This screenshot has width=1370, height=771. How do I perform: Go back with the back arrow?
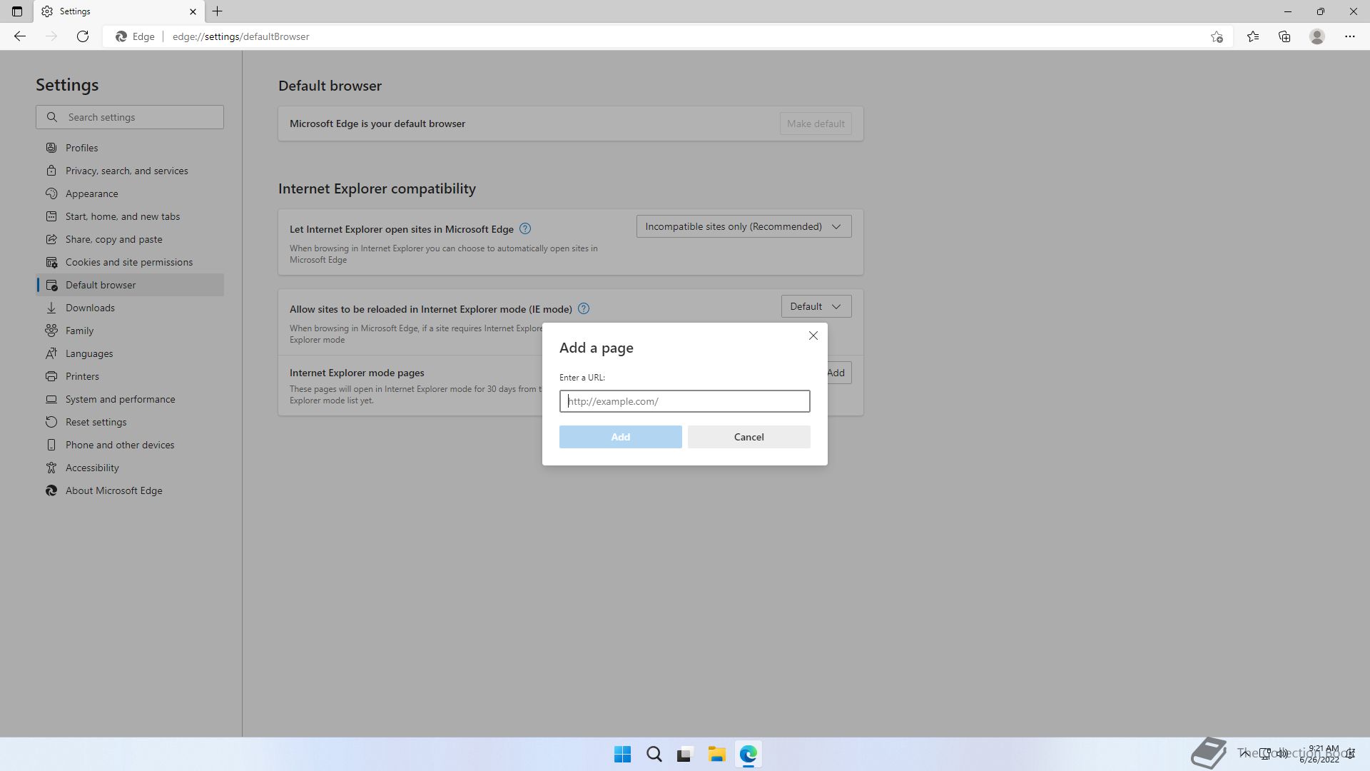(20, 36)
